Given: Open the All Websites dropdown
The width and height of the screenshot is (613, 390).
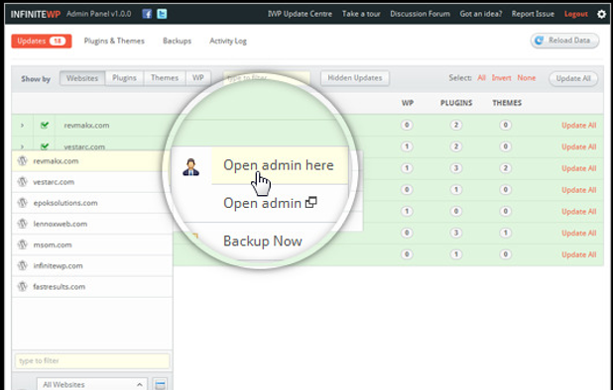Looking at the screenshot, I should tap(92, 384).
